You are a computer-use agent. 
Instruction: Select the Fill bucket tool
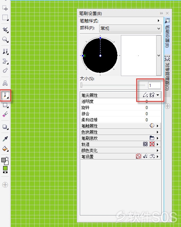5,149
